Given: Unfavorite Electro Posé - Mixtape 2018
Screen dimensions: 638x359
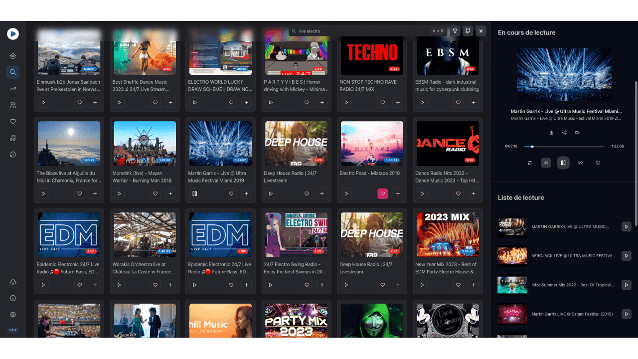Looking at the screenshot, I should tap(382, 193).
